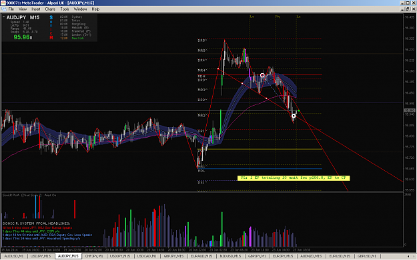
Task: Open the Charts menu
Action: 50,9
